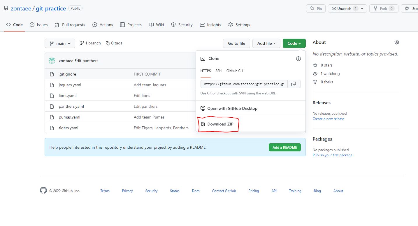
Task: Click the file icon beside jaguars.yaml
Action: [52, 85]
